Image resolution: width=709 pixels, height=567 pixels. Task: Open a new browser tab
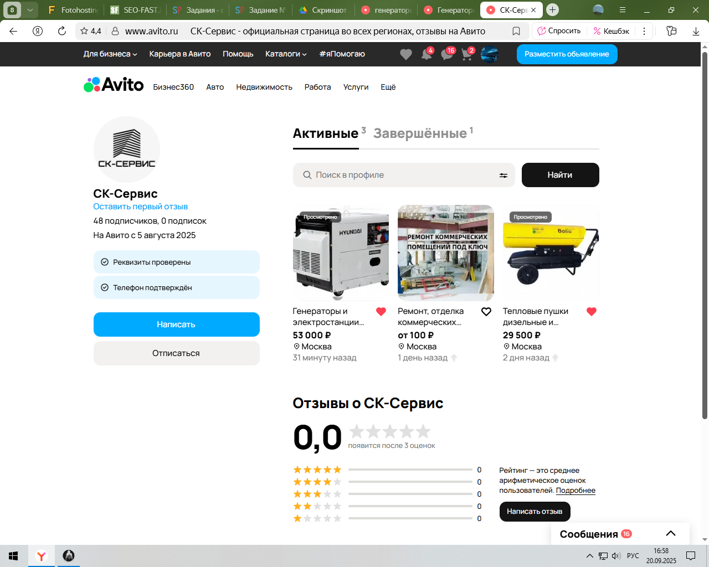552,10
